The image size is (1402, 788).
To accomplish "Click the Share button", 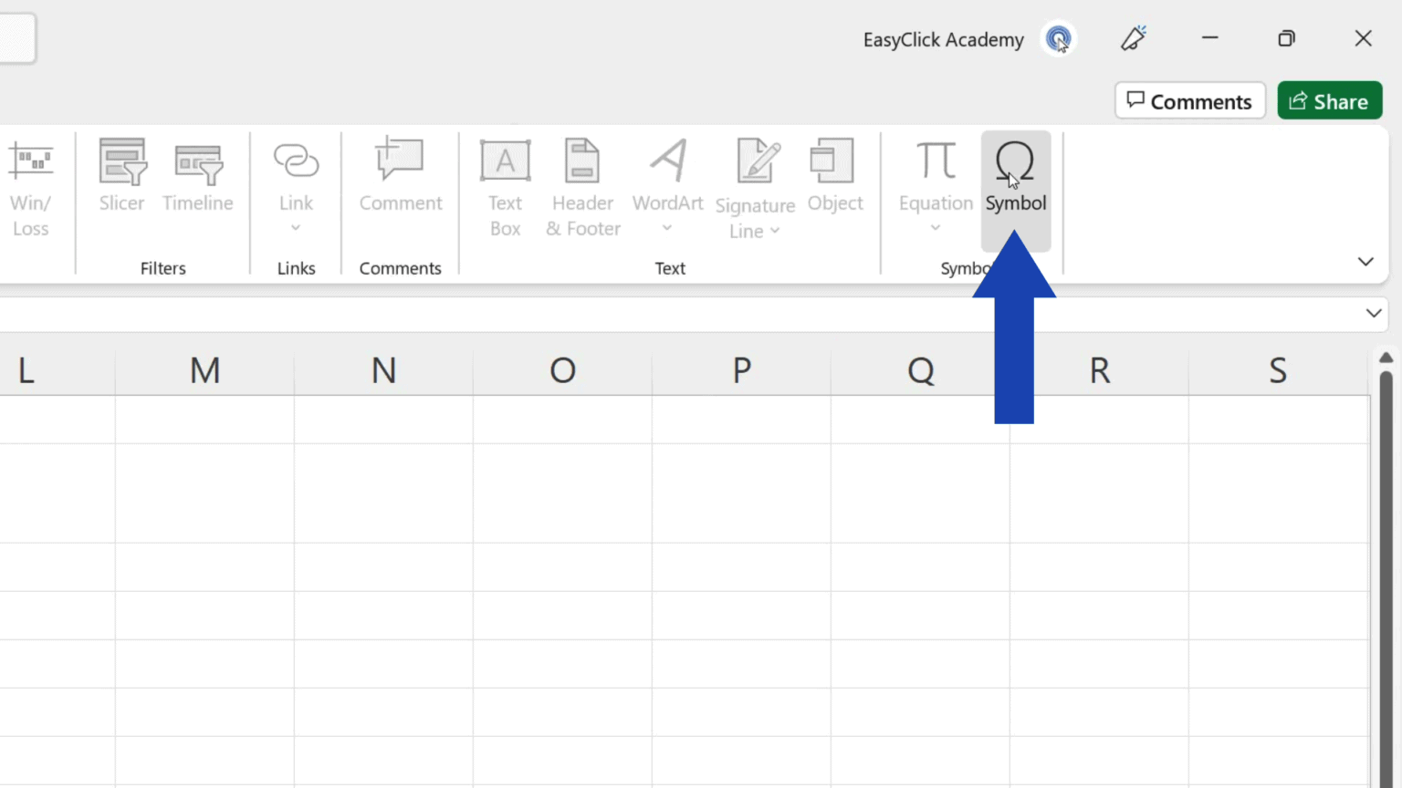I will coord(1329,100).
